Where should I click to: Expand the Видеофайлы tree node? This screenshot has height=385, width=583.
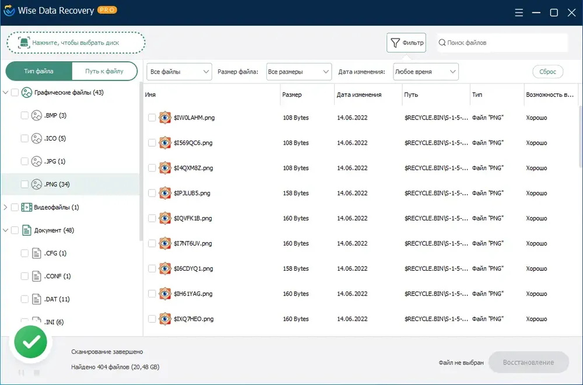pyautogui.click(x=5, y=207)
